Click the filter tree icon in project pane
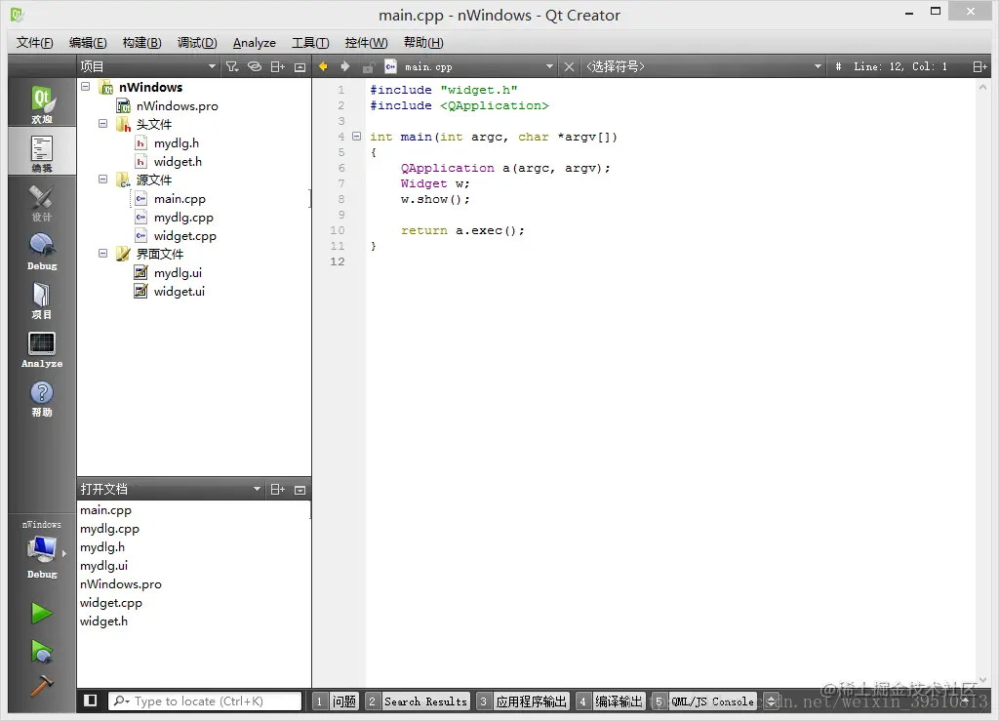The image size is (999, 721). [232, 67]
